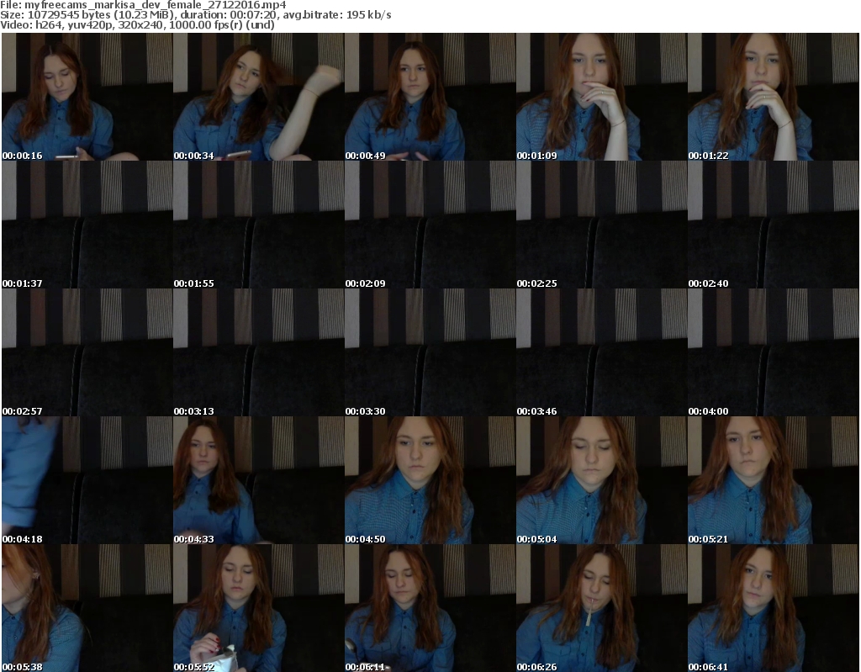Open the frame at 00:01:37
The height and width of the screenshot is (672, 861).
point(87,225)
